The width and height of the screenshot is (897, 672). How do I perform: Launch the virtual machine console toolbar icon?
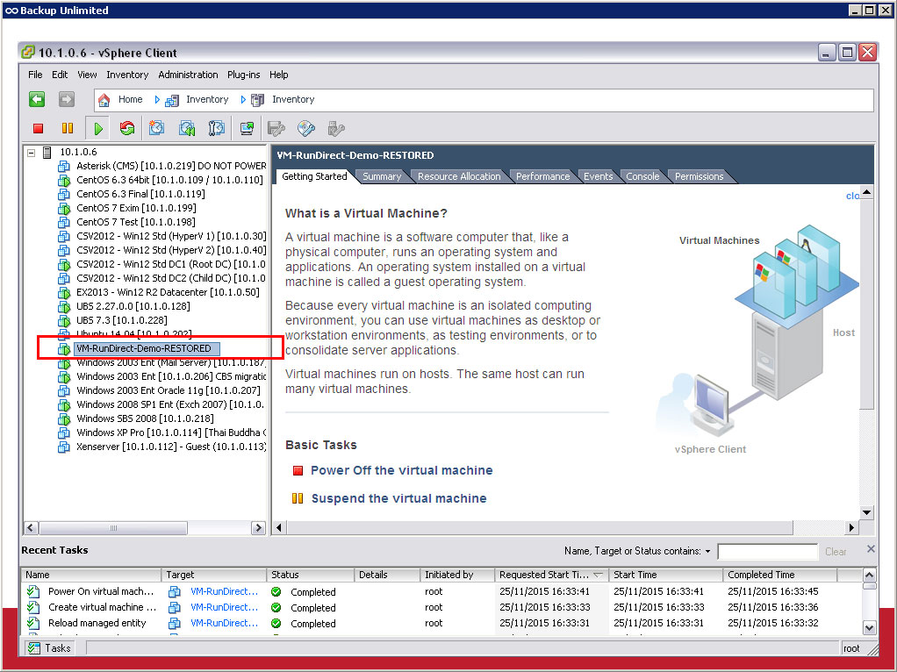pyautogui.click(x=247, y=129)
